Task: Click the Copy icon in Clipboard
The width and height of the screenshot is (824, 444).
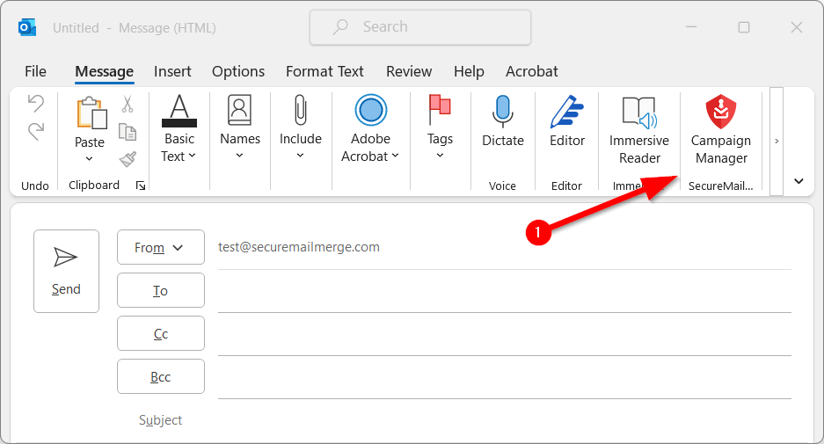Action: click(x=128, y=132)
